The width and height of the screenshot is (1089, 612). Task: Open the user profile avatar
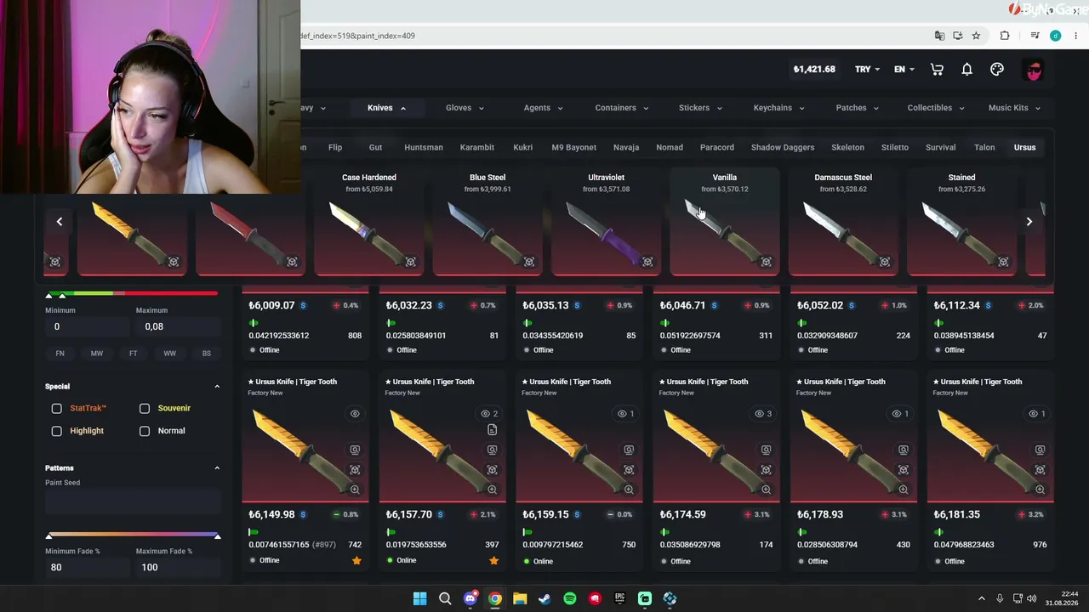click(1034, 70)
